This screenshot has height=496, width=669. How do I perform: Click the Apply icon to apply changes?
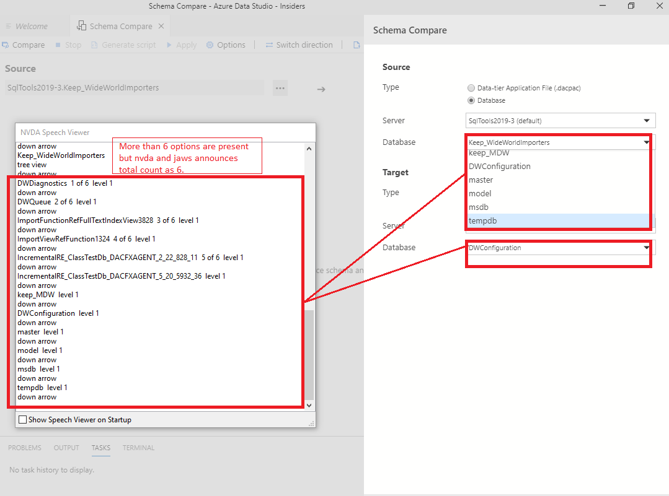click(182, 45)
